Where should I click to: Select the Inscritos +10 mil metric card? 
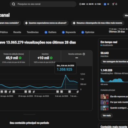coord(45,58)
